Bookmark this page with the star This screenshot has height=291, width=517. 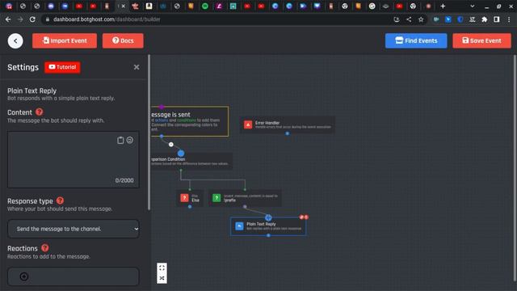(x=421, y=19)
